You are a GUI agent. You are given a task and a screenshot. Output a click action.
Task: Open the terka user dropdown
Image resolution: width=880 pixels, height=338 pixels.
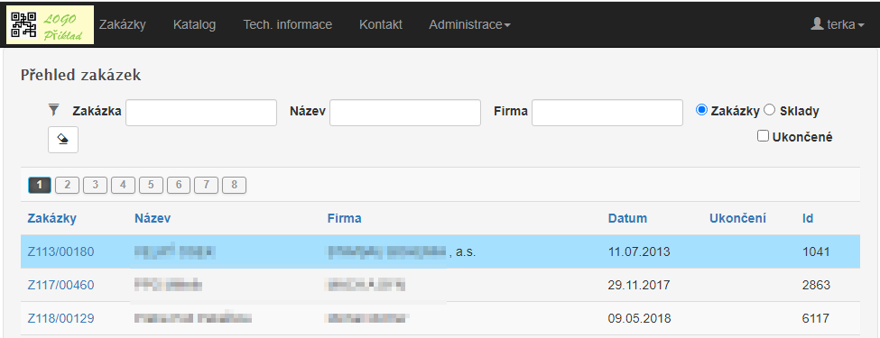point(838,24)
